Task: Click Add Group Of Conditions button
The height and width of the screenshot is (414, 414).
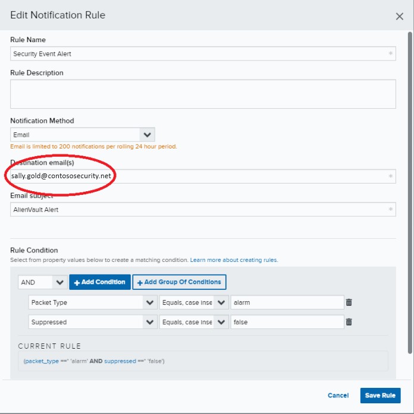Action: (179, 282)
